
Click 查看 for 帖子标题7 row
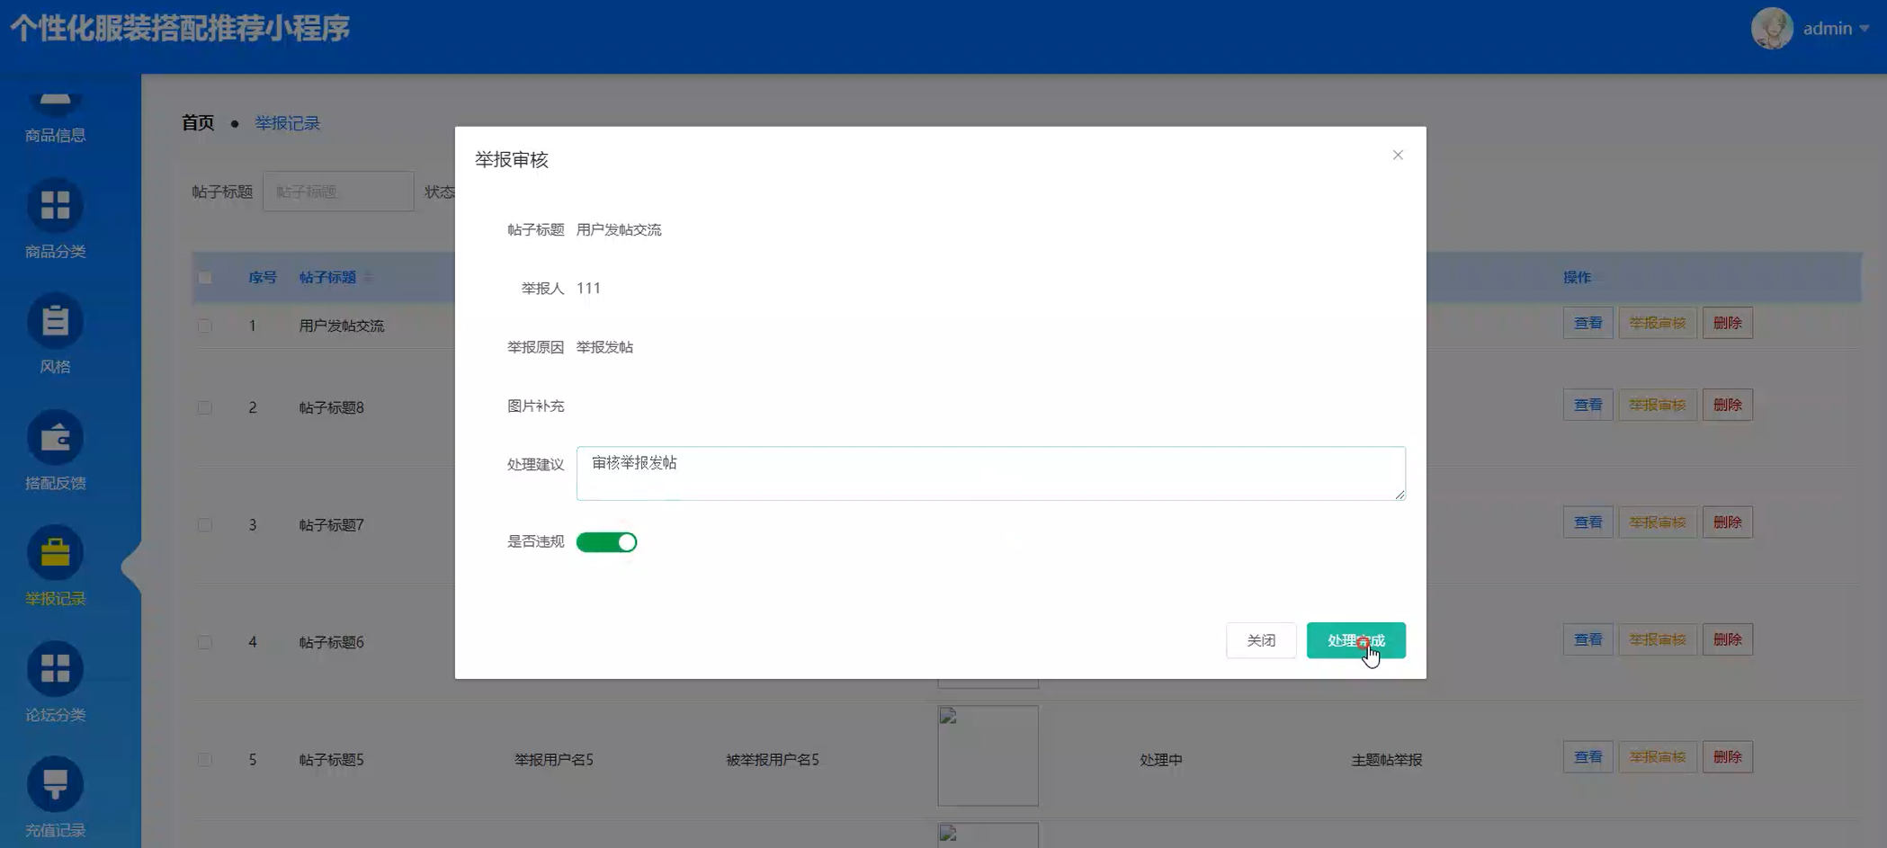tap(1587, 522)
